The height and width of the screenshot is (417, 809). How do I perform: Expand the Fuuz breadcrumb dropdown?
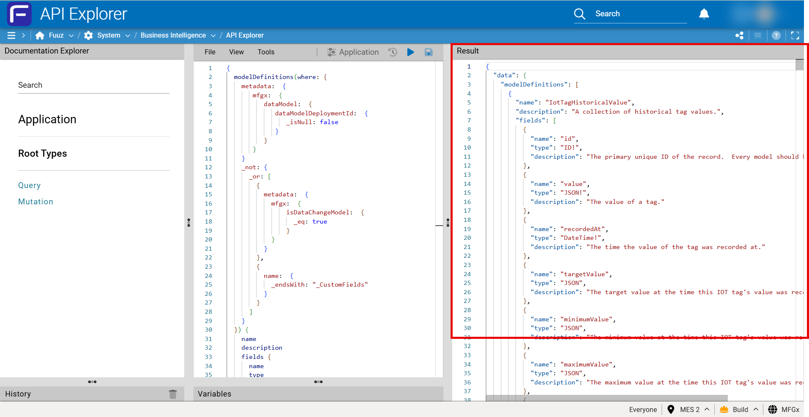pos(71,36)
